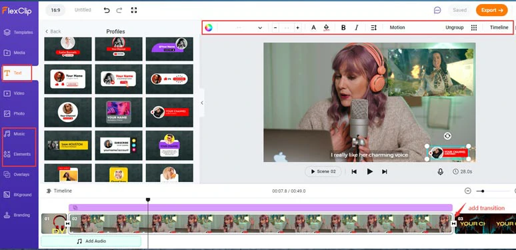Toggle bold text formatting
The height and width of the screenshot is (250, 516).
click(x=343, y=27)
